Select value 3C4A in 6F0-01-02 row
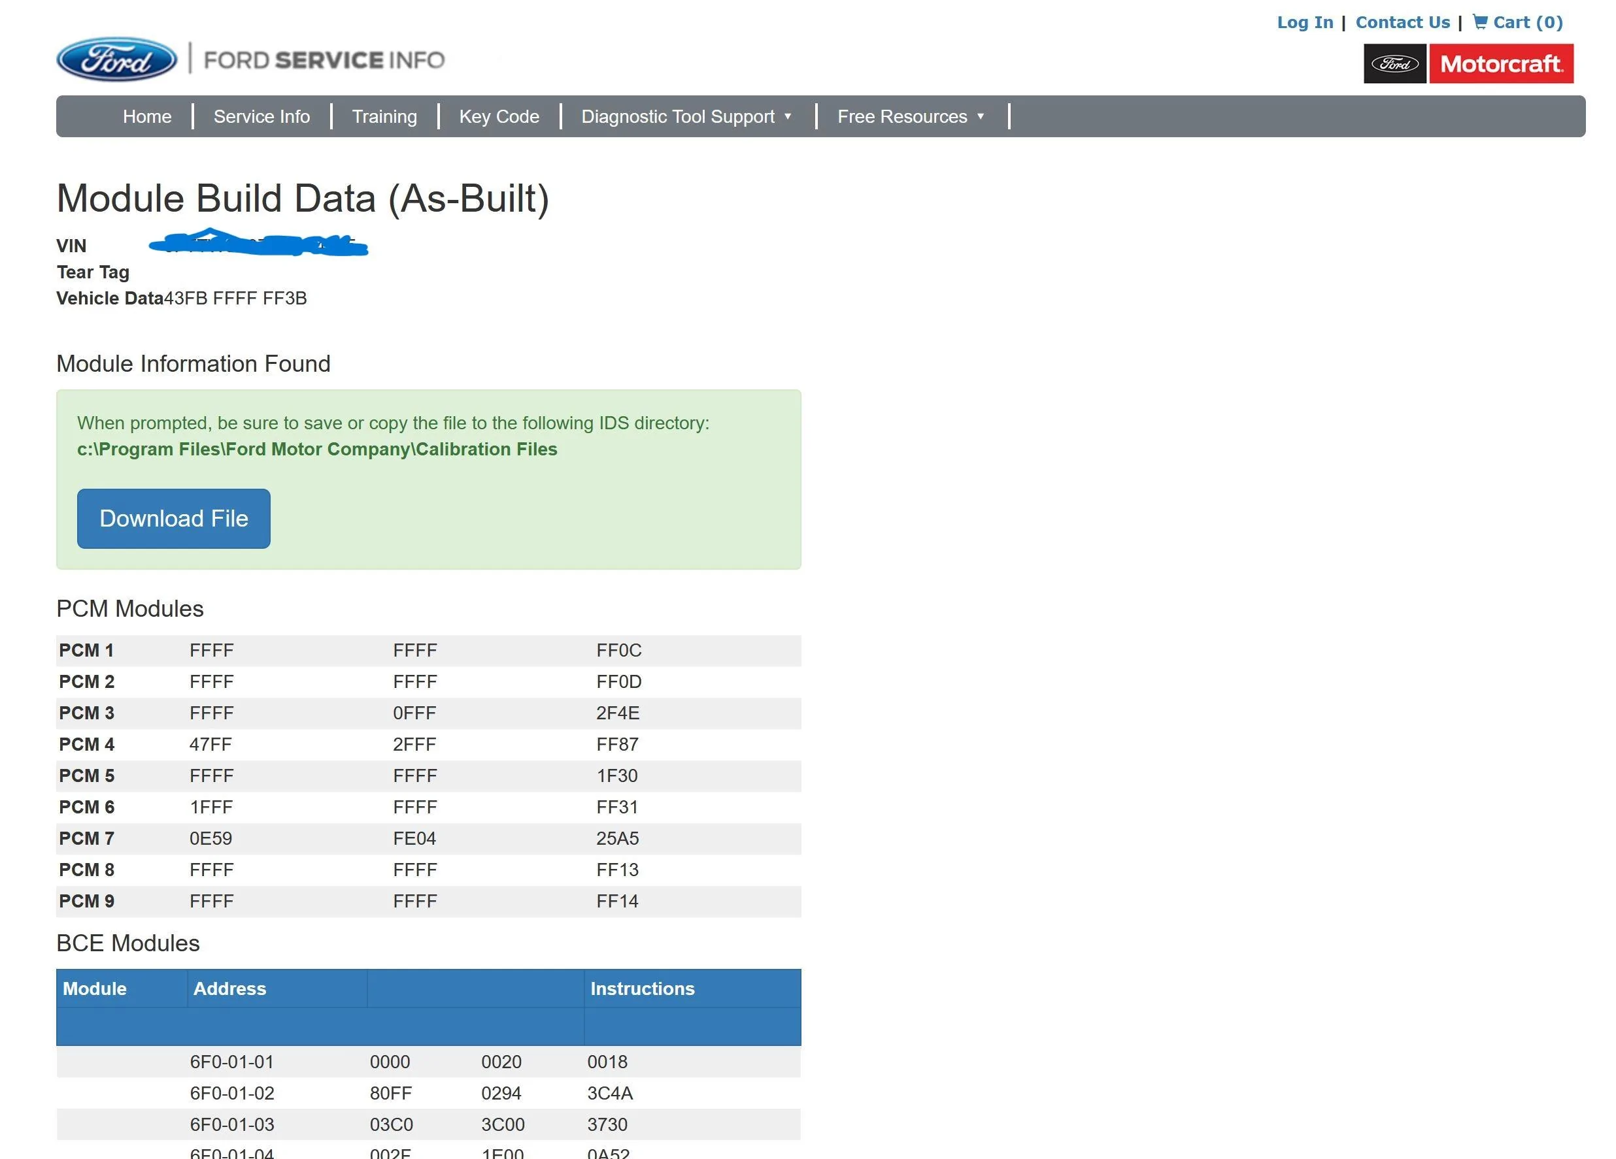1616x1159 pixels. [x=610, y=1093]
